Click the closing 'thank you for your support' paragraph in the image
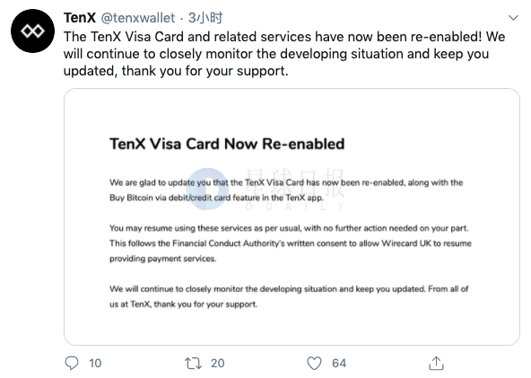Screen dimensions: 531x378 (289, 296)
